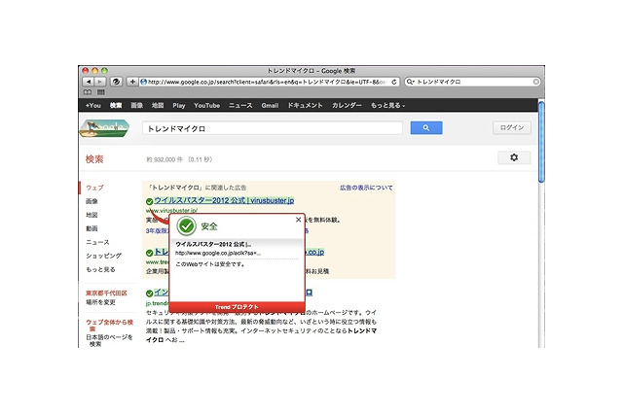Viewport: 623px width, 414px height.
Task: Click result count 約 932,000 件 text
Action: (x=165, y=159)
